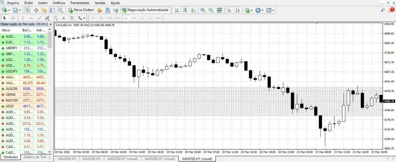396x162 pixels.
Task: Toggle the Terminal panel icon
Action: coord(52,10)
